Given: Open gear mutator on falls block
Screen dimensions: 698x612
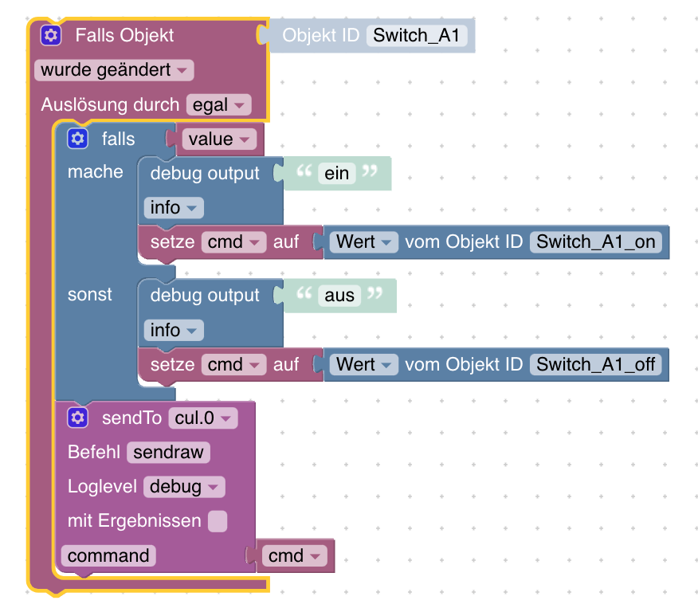Looking at the screenshot, I should [77, 139].
